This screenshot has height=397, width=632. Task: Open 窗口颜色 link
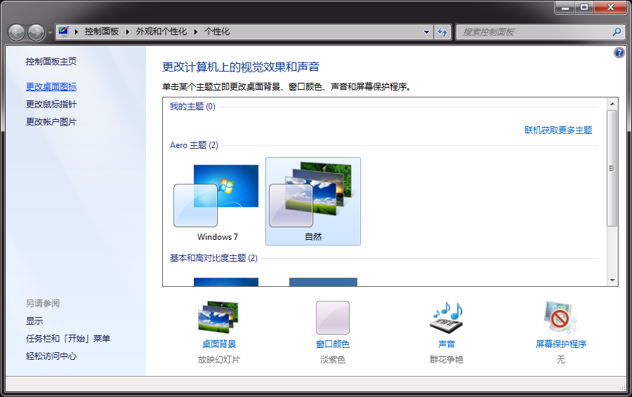(333, 344)
